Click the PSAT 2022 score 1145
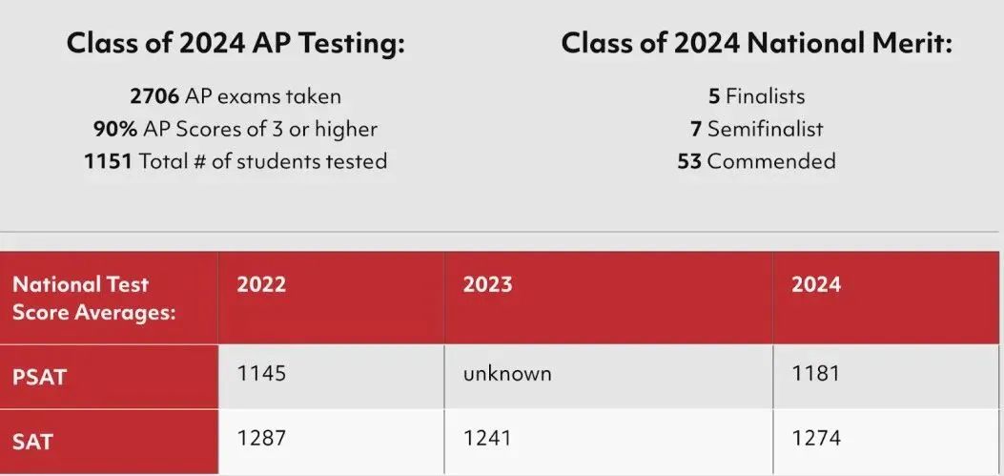1004x476 pixels. [x=261, y=374]
